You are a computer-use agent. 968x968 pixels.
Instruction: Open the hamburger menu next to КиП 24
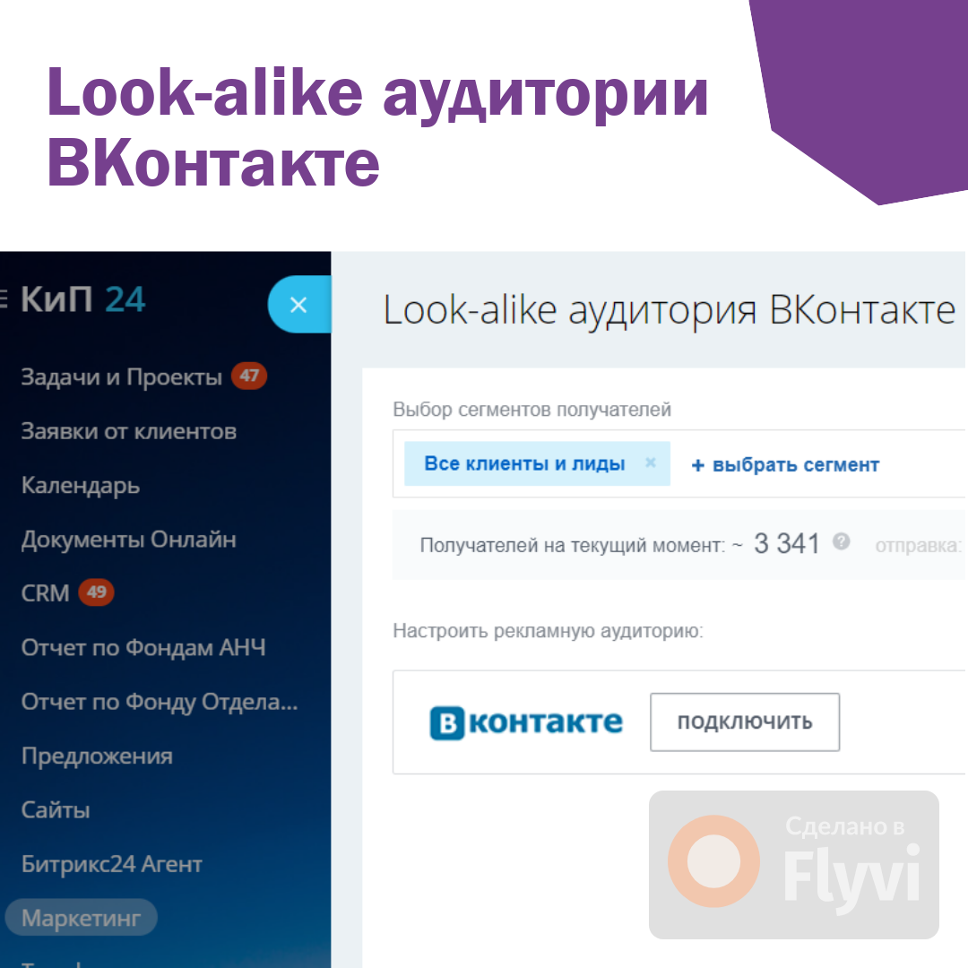click(4, 298)
